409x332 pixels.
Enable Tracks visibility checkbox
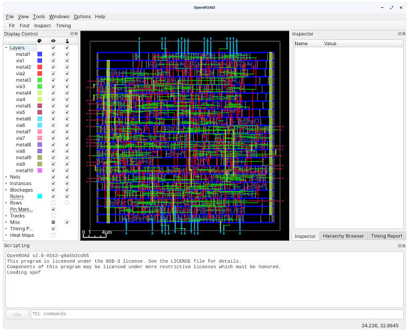point(53,216)
